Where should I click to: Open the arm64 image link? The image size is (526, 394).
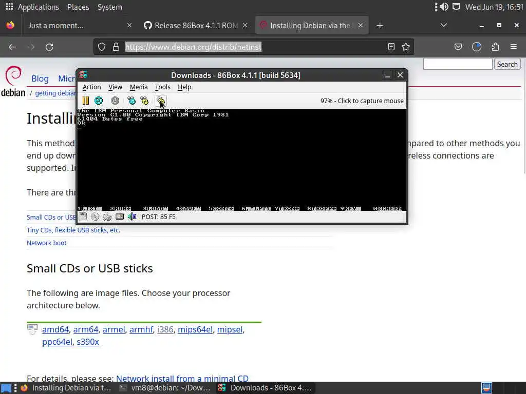pyautogui.click(x=86, y=330)
